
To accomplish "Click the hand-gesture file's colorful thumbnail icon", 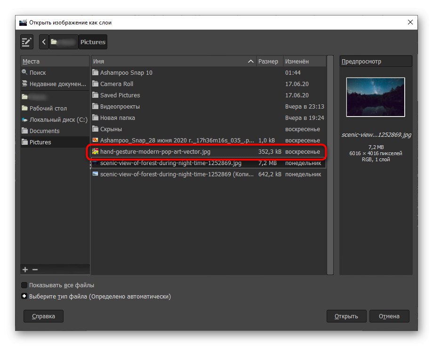I will [95, 151].
